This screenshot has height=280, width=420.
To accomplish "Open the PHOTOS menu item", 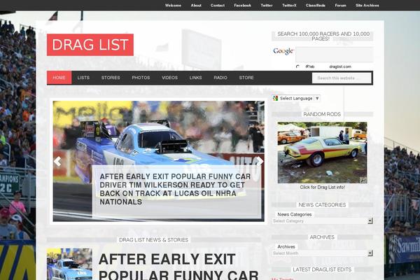I will [141, 78].
